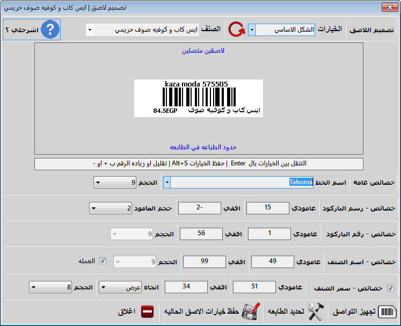This screenshot has height=326, width=401.
Task: Click the floppy disk save options icon
Action: point(251,311)
